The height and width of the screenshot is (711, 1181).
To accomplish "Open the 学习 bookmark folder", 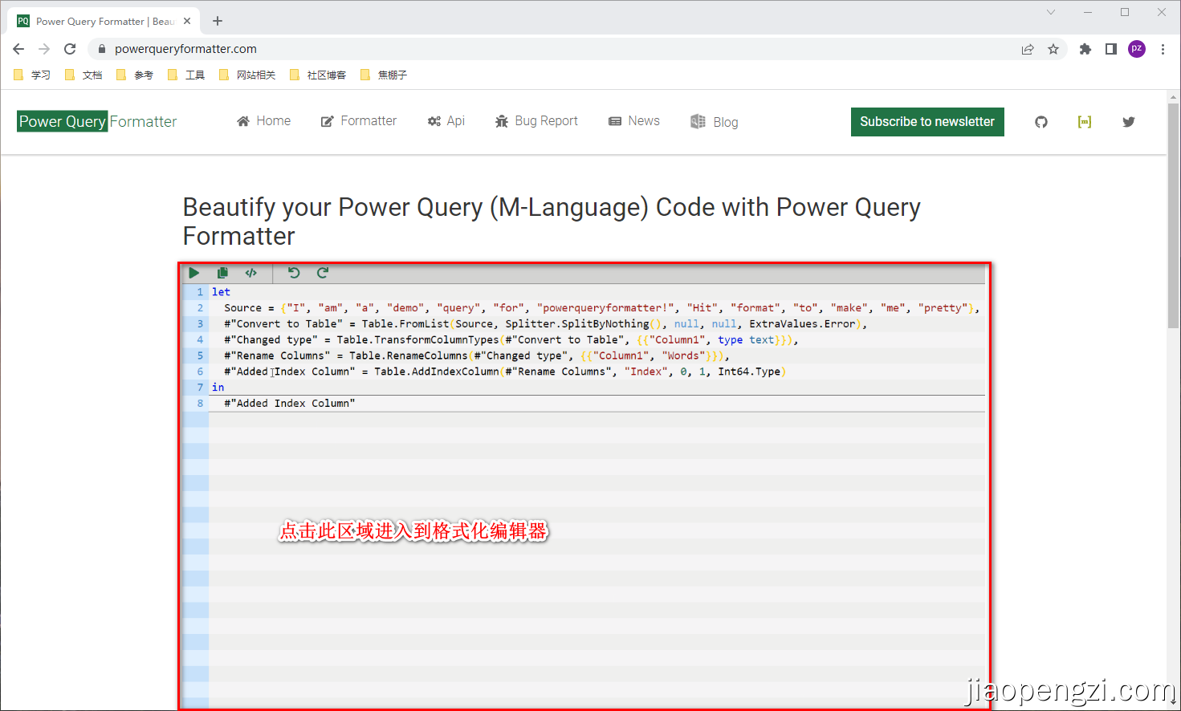I will [x=32, y=75].
